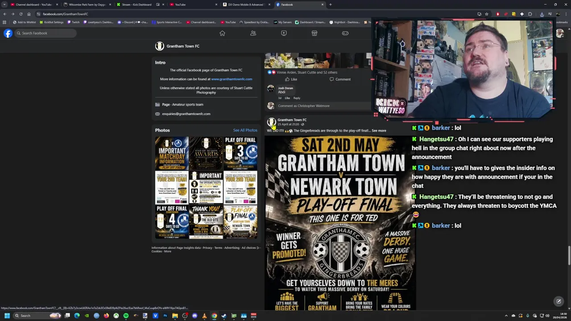Open the Grantham v Newark play-off final poster
The width and height of the screenshot is (571, 321).
tap(340, 223)
